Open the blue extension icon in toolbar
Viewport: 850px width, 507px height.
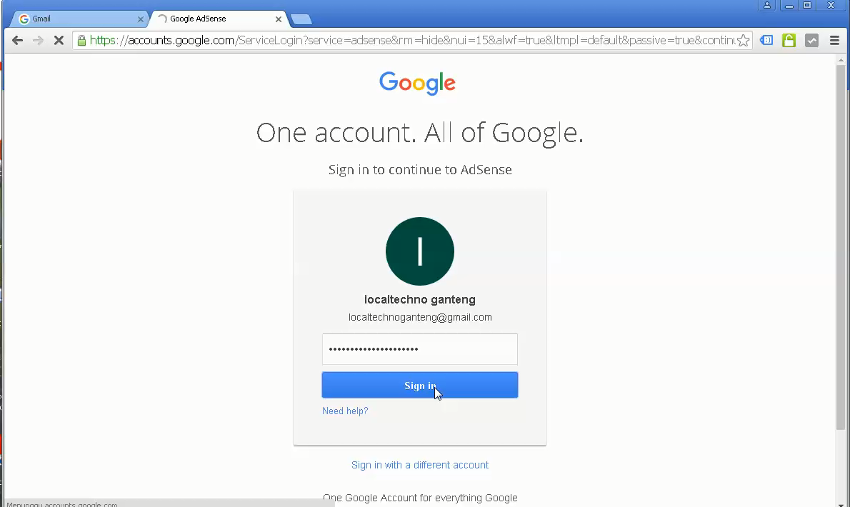(x=766, y=40)
